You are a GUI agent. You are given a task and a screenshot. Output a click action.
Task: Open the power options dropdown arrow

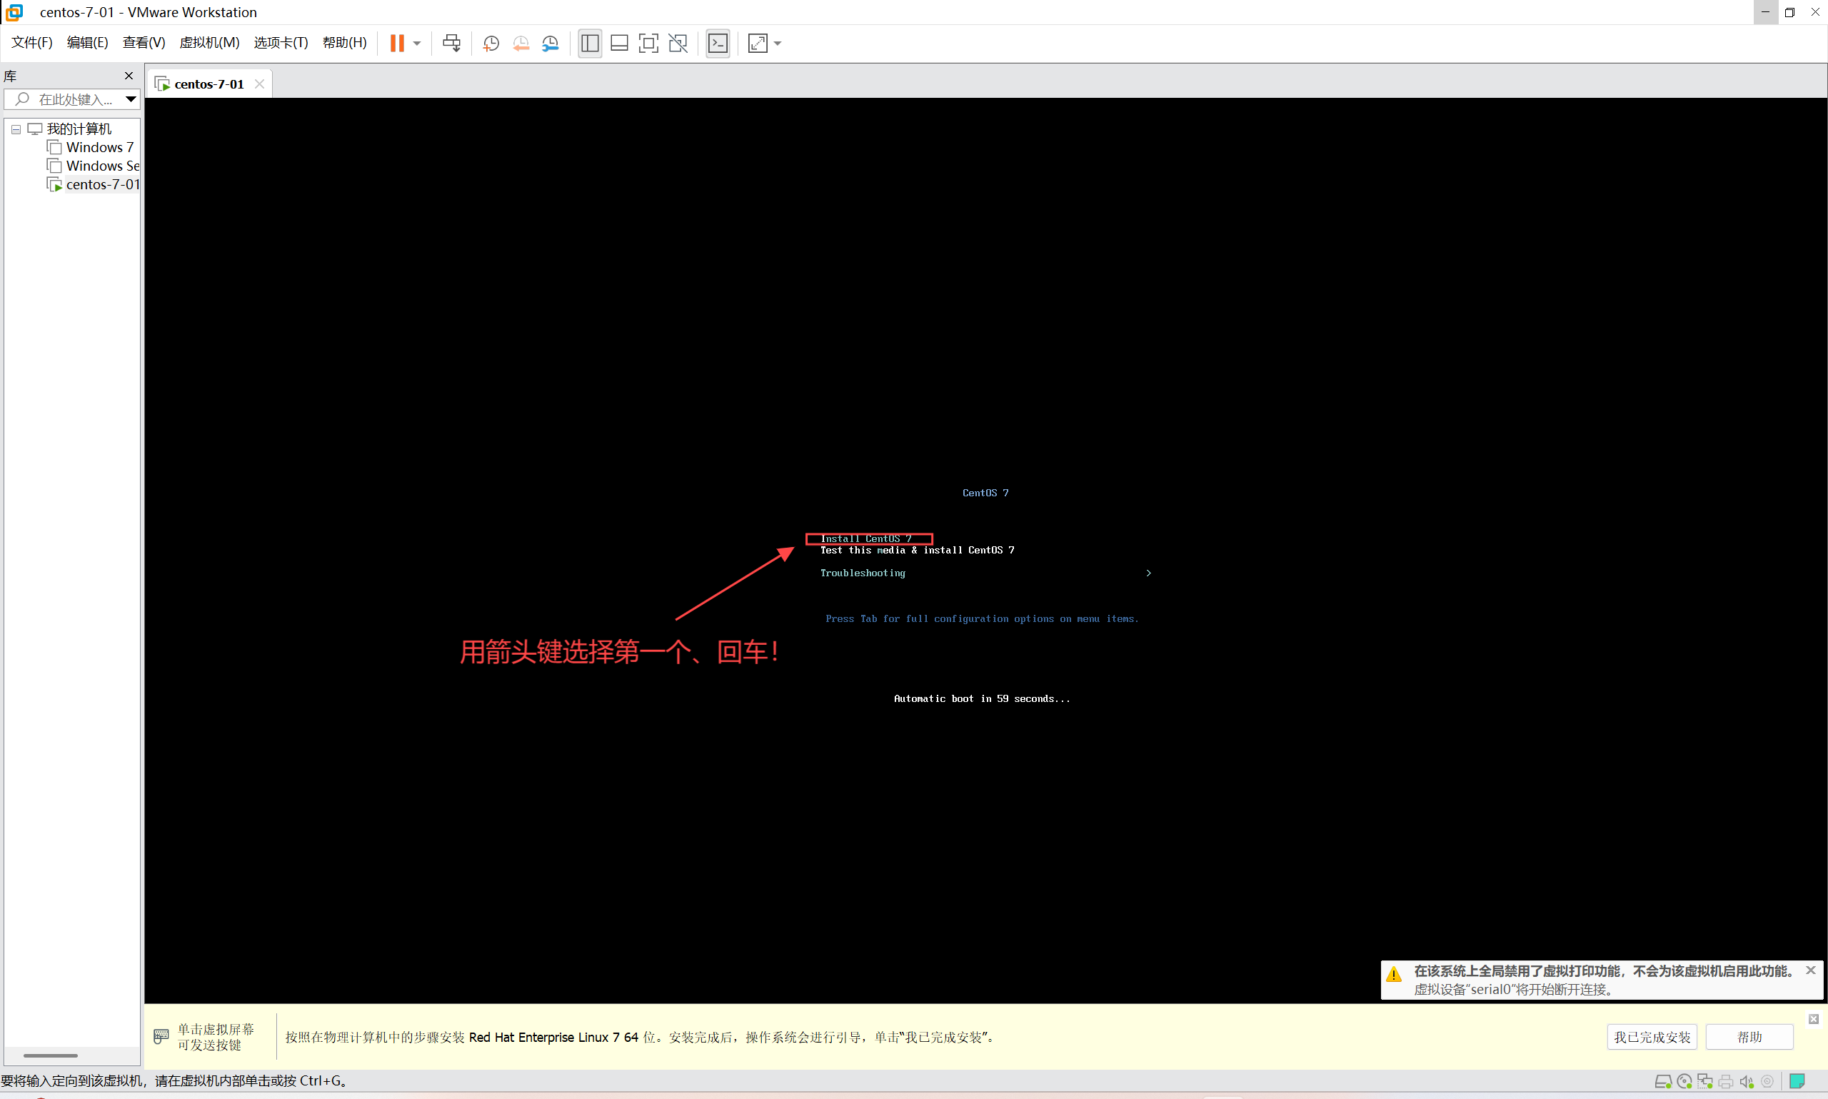point(417,43)
